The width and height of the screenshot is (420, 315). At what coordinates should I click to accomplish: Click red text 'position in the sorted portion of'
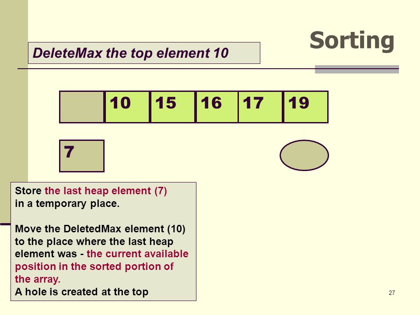click(94, 266)
